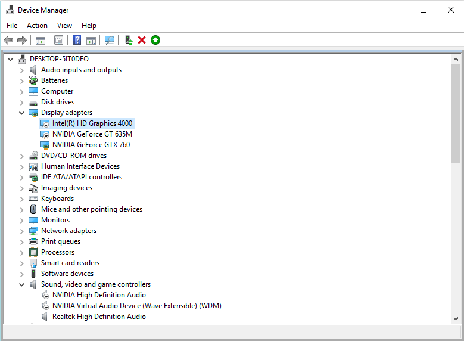Click the Update driver software icon
This screenshot has height=341, width=464.
point(129,40)
